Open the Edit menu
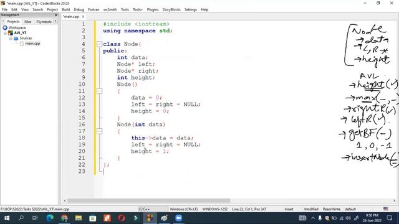 [14, 9]
